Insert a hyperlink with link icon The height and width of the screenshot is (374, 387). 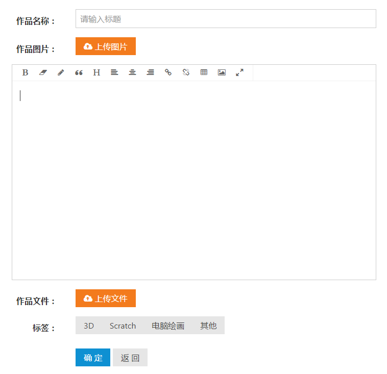tap(168, 72)
